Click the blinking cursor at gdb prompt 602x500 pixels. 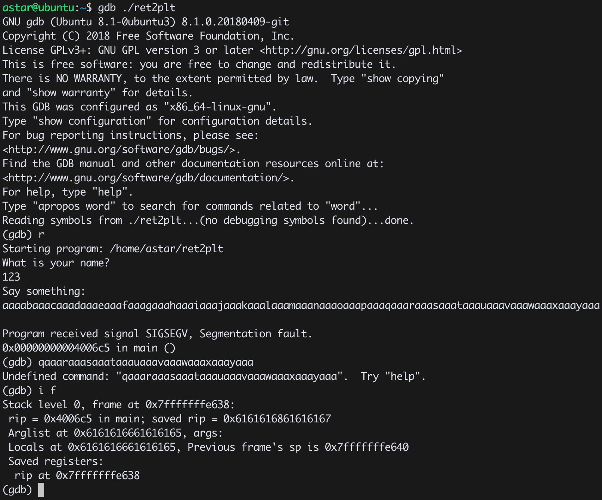click(x=41, y=490)
